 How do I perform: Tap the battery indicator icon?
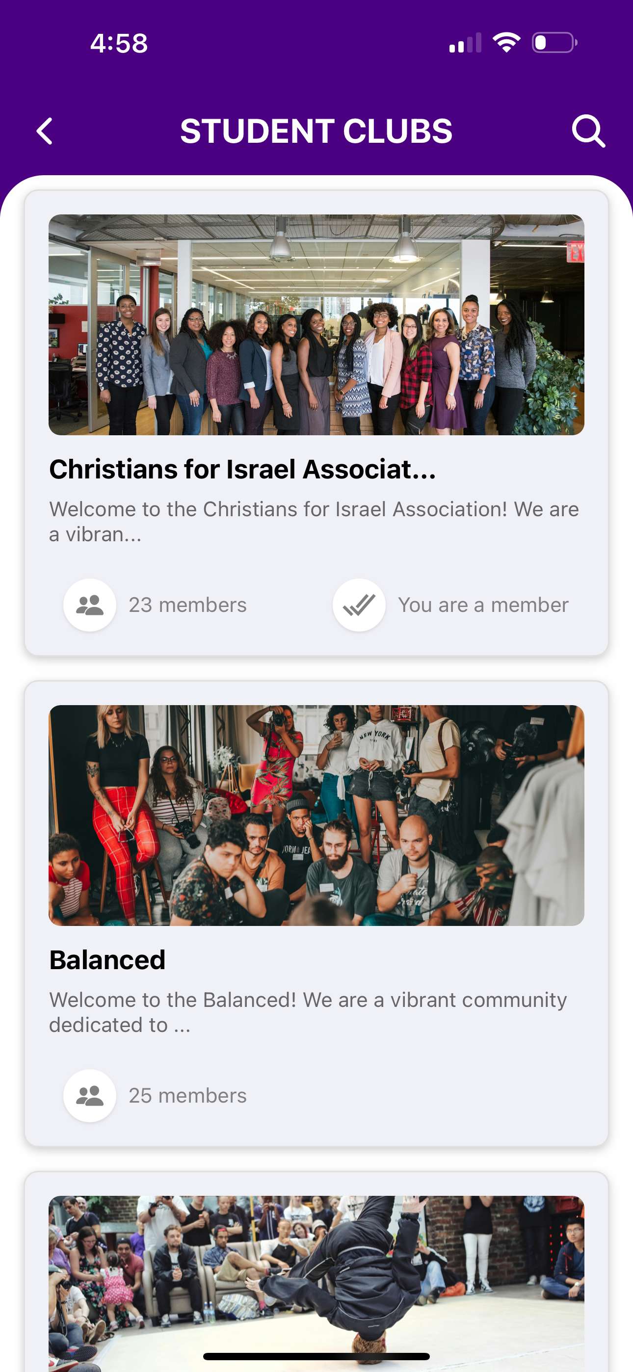tap(554, 43)
